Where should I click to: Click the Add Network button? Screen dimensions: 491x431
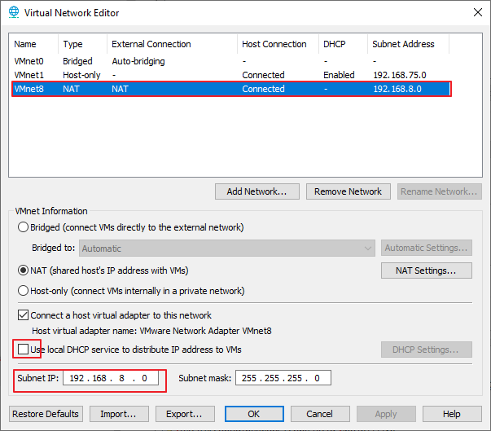coord(257,191)
